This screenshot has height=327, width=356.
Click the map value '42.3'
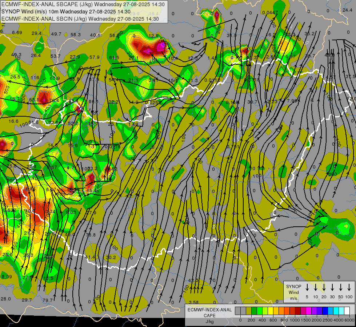point(193,280)
